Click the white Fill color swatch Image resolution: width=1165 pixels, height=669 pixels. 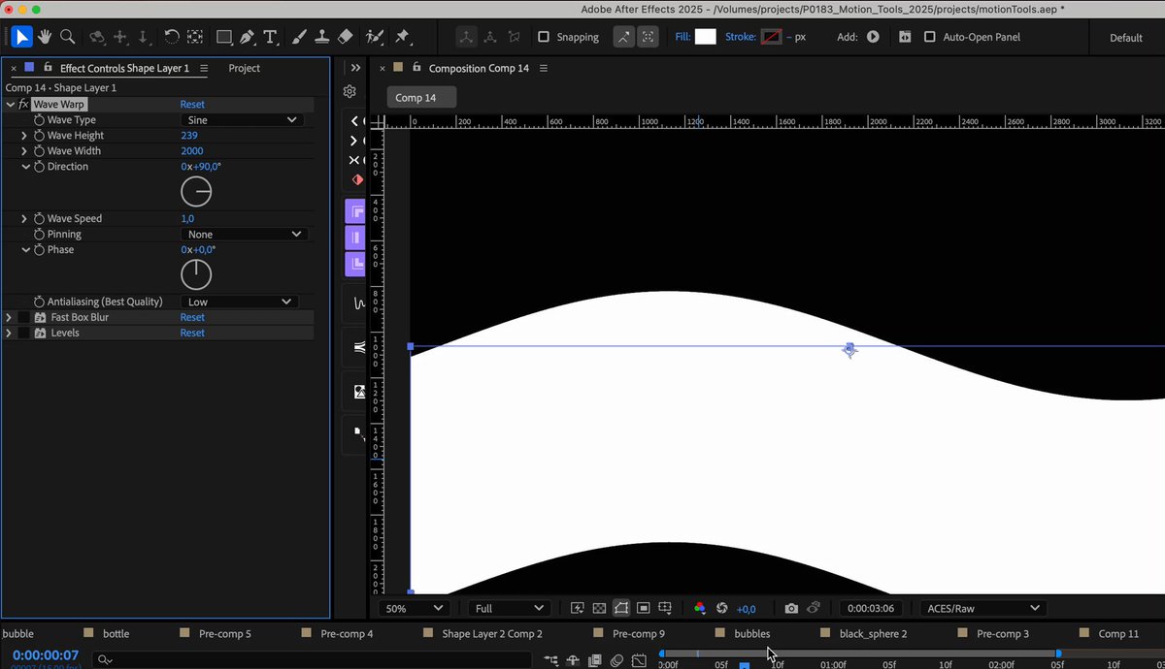(706, 37)
